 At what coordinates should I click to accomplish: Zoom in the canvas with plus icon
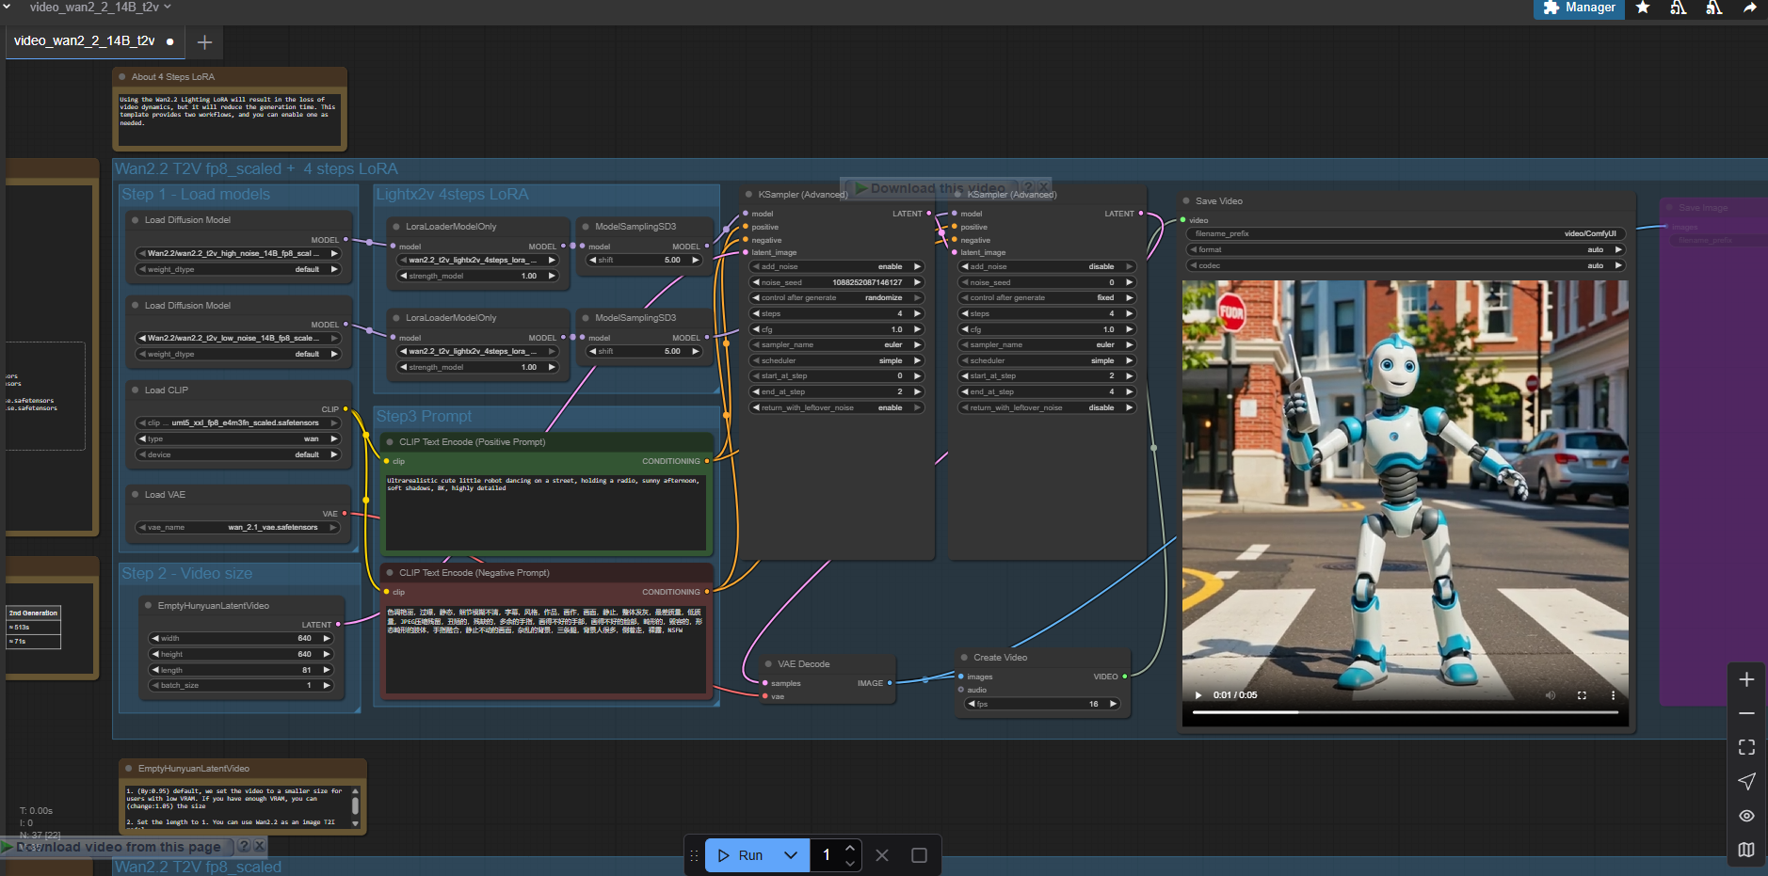click(1746, 679)
